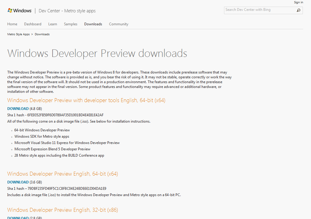Click the 28 Metro style apps list item

click(59, 155)
